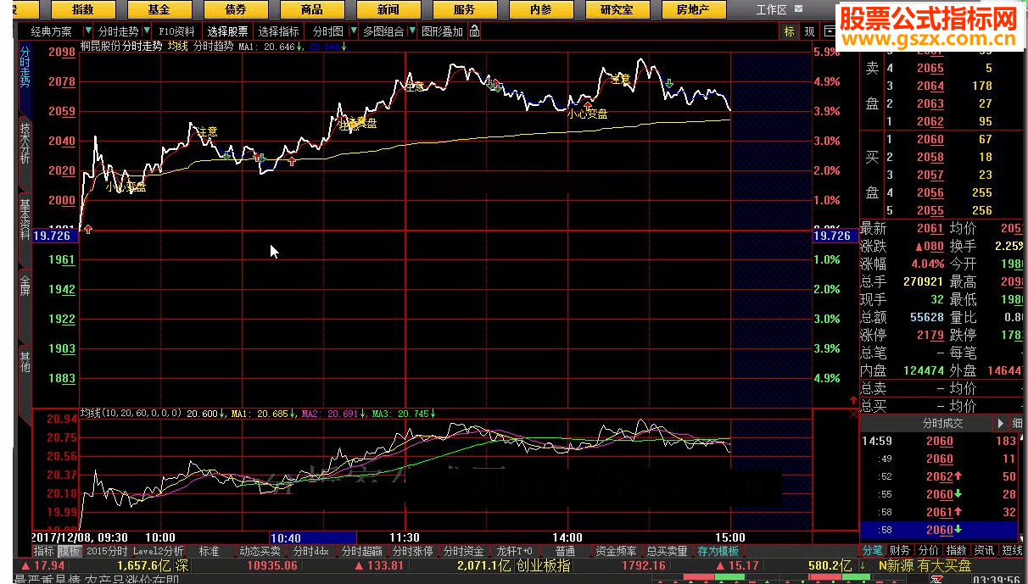The height and width of the screenshot is (584, 1028).
Task: Open the 新闻 top menu button
Action: [388, 9]
